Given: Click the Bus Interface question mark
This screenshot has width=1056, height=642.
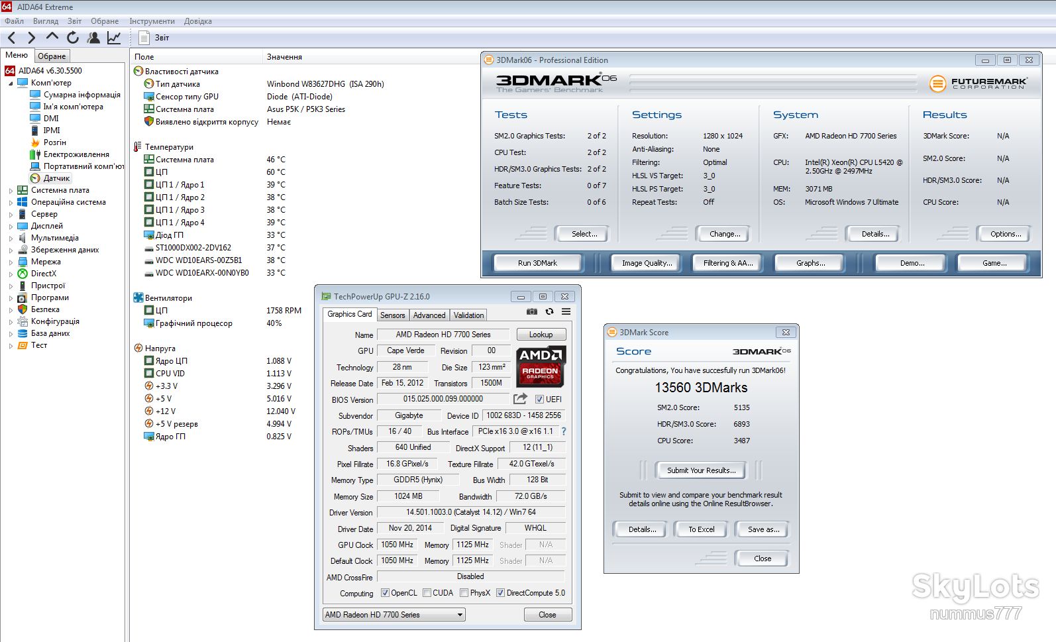Looking at the screenshot, I should 564,431.
